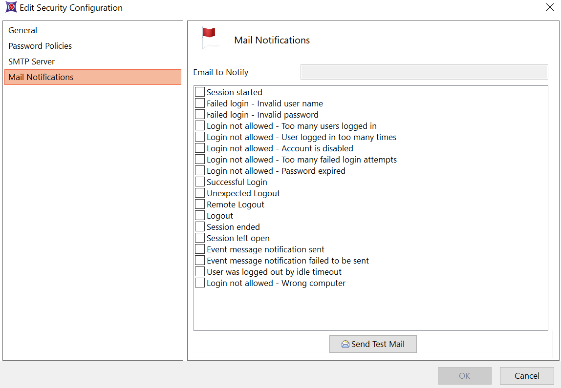
Task: Toggle Remote Logout notification checkbox
Action: 200,204
